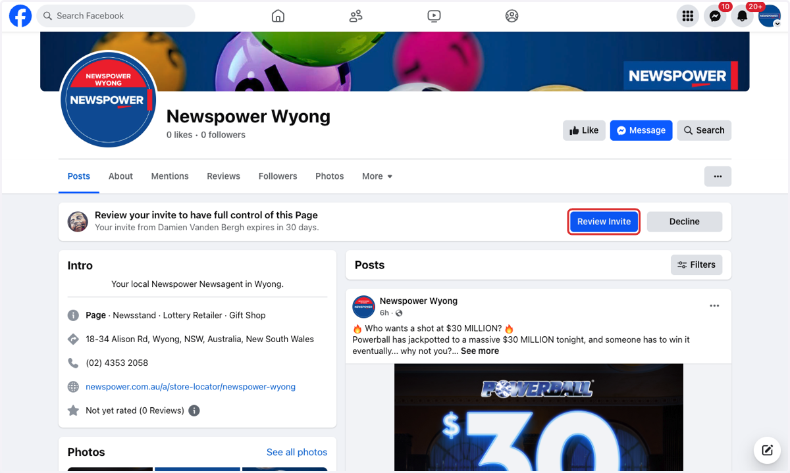This screenshot has width=790, height=473.
Task: Open the Groups icon in top nav
Action: (512, 16)
